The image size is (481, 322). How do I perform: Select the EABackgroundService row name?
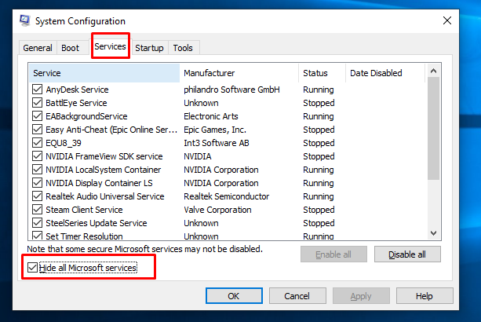click(86, 116)
